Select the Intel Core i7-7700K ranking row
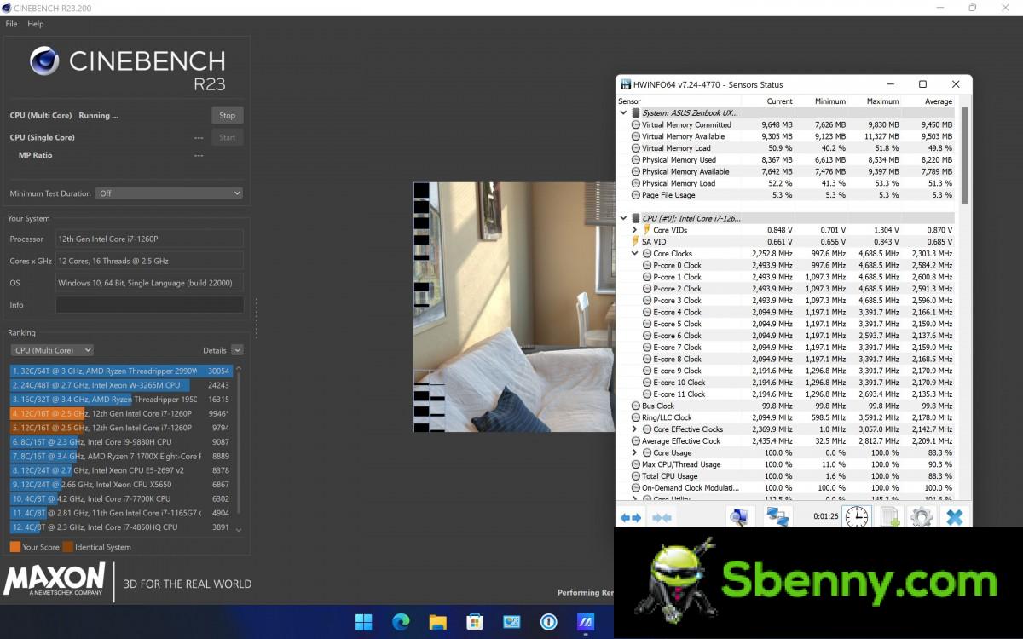 coord(121,498)
